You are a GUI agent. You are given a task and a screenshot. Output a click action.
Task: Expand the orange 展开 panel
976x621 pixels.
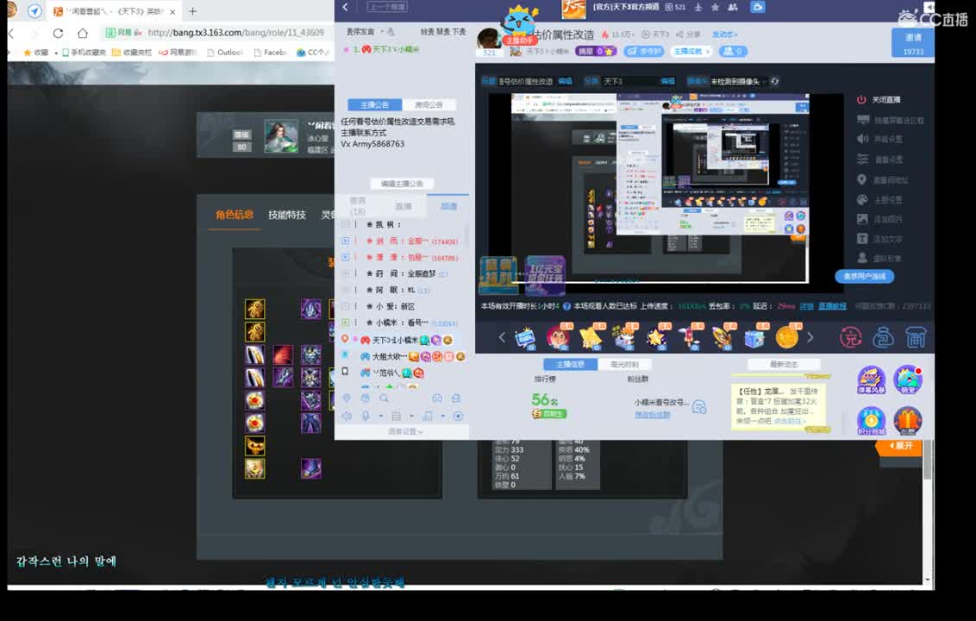(898, 446)
